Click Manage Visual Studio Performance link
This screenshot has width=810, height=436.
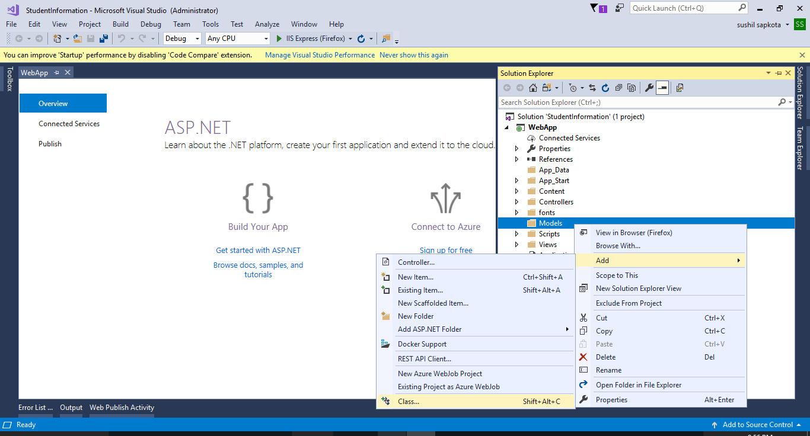click(320, 55)
